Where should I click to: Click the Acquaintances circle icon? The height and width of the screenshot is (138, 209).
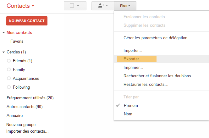pos(9,79)
